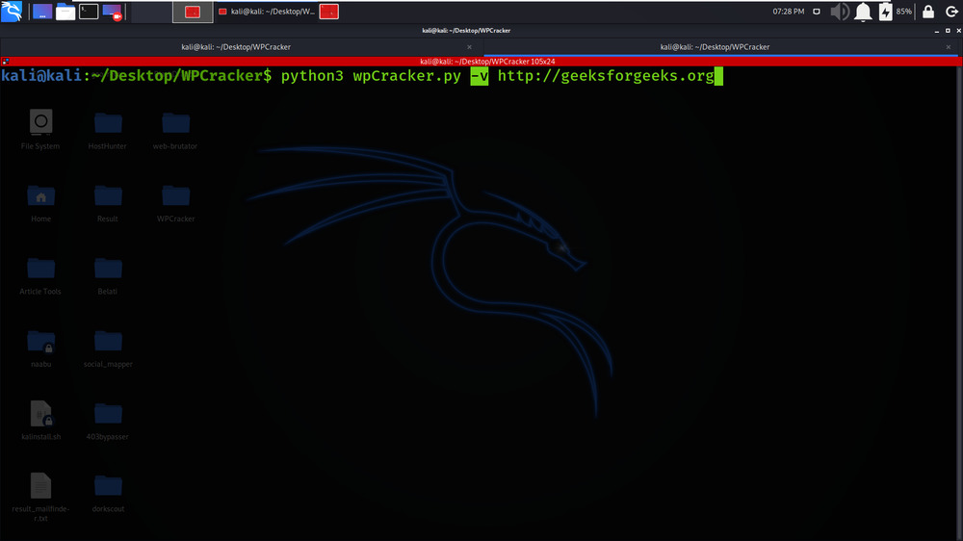Lock the screen with padlock icon
This screenshot has height=541, width=963.
pyautogui.click(x=928, y=12)
